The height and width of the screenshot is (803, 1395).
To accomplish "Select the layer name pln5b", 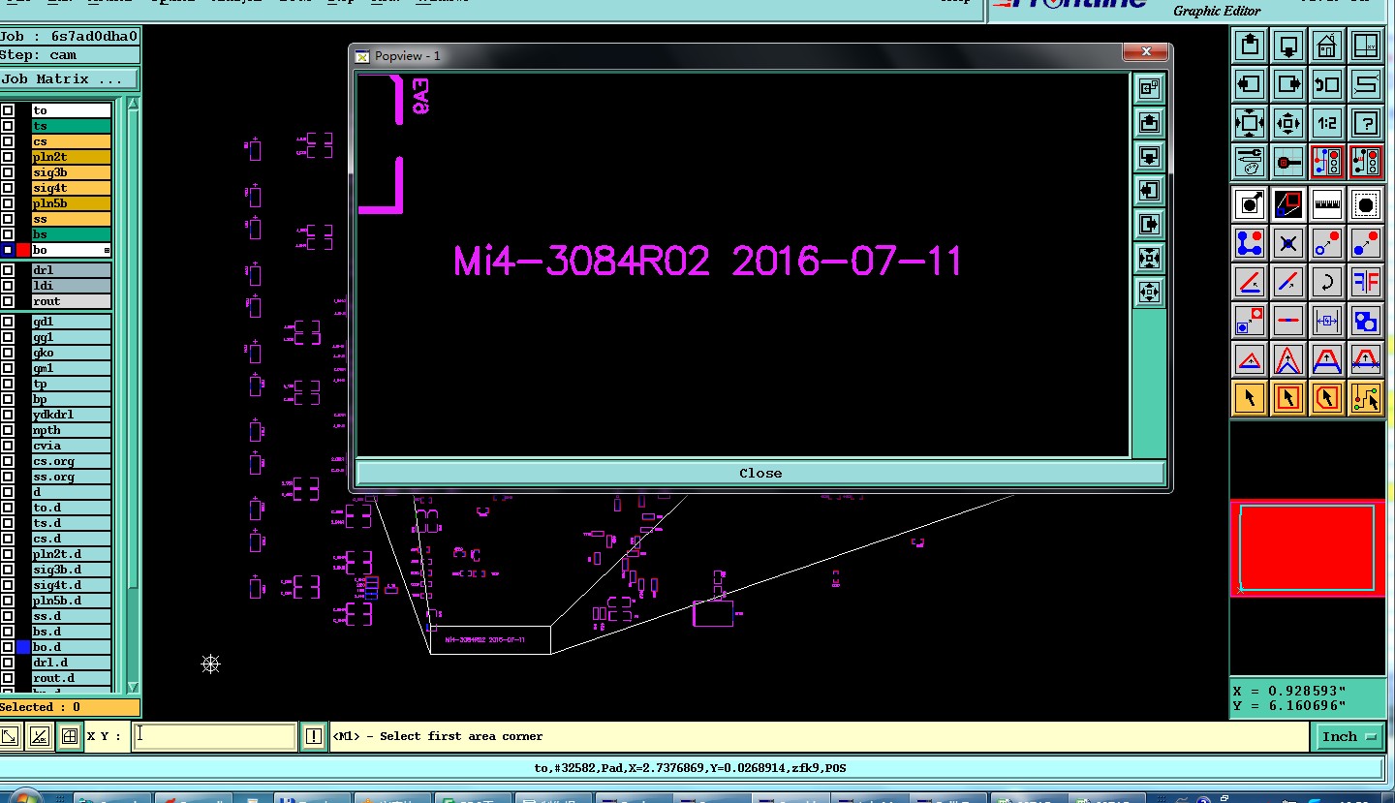I will point(71,203).
